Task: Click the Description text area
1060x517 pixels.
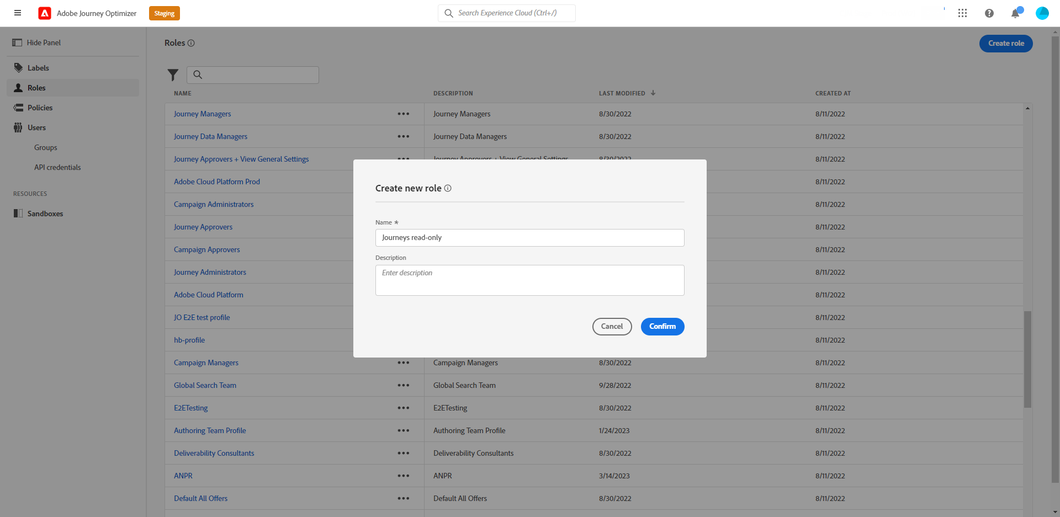Action: pyautogui.click(x=530, y=280)
